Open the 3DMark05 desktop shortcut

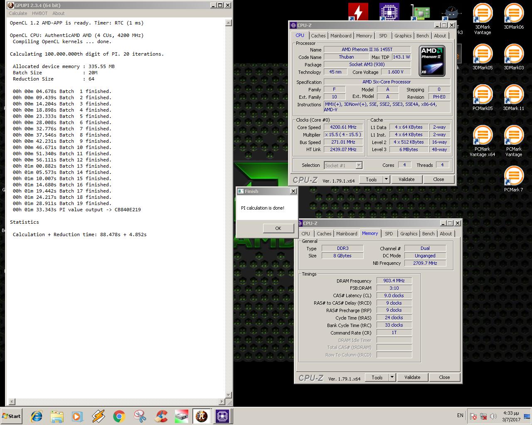tap(483, 57)
